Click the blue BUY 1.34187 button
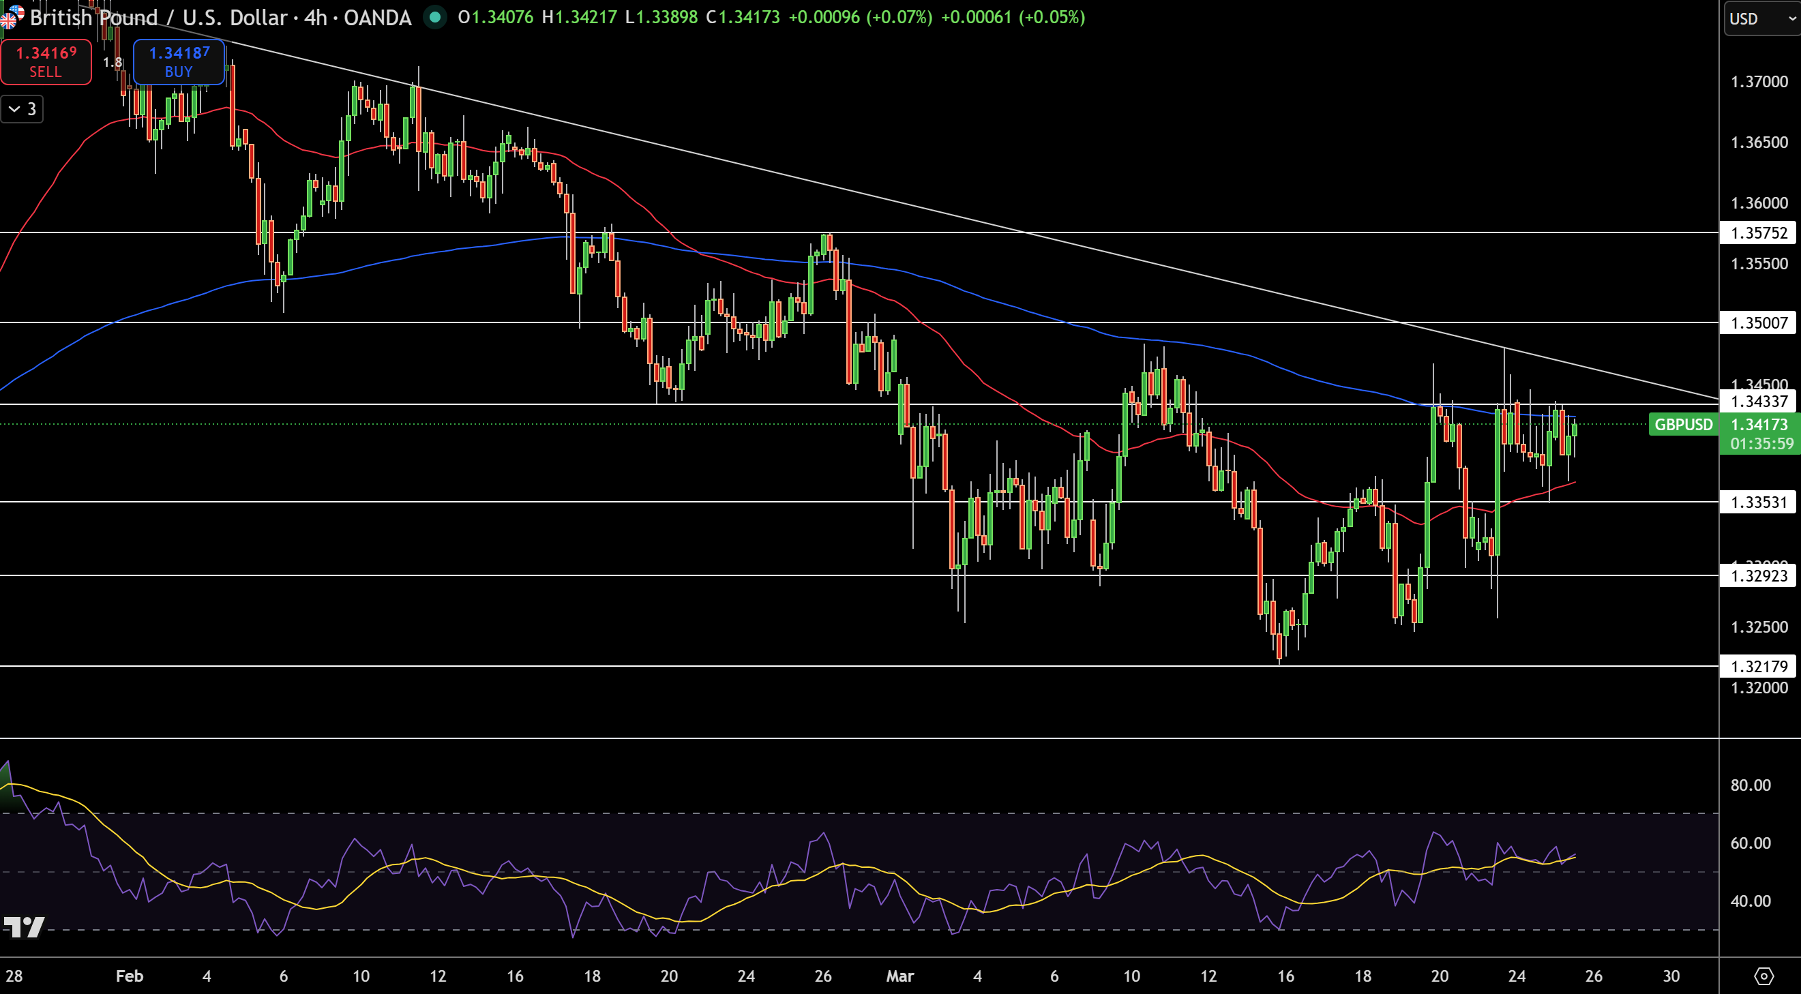 tap(179, 61)
